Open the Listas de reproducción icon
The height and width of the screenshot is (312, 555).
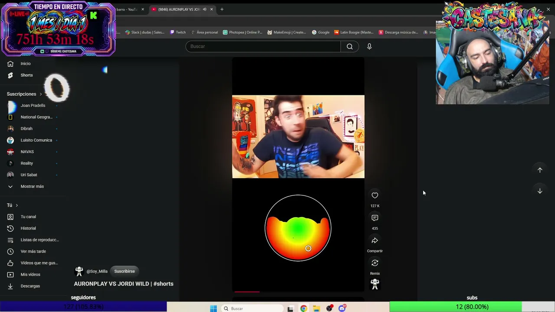10,240
